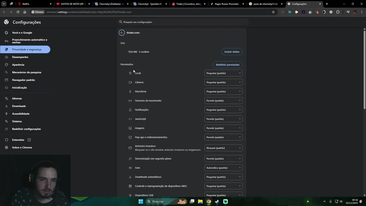Open Steam from the taskbar
This screenshot has height=206, width=366.
217,201
